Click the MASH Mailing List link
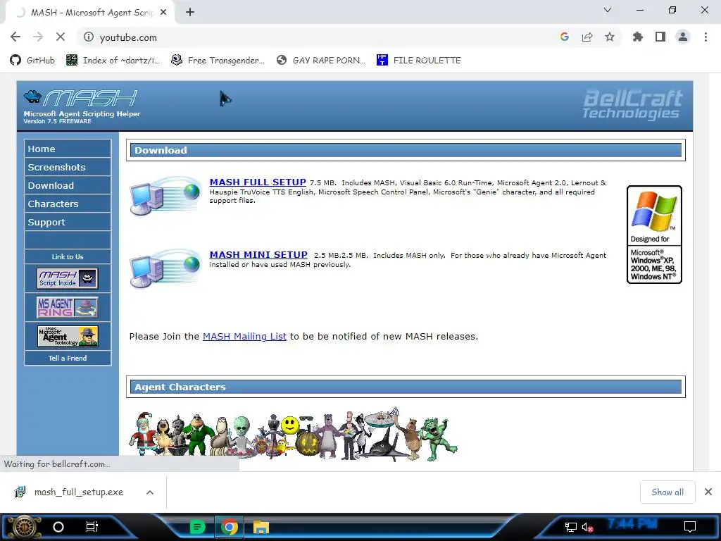This screenshot has width=721, height=541. 244,336
